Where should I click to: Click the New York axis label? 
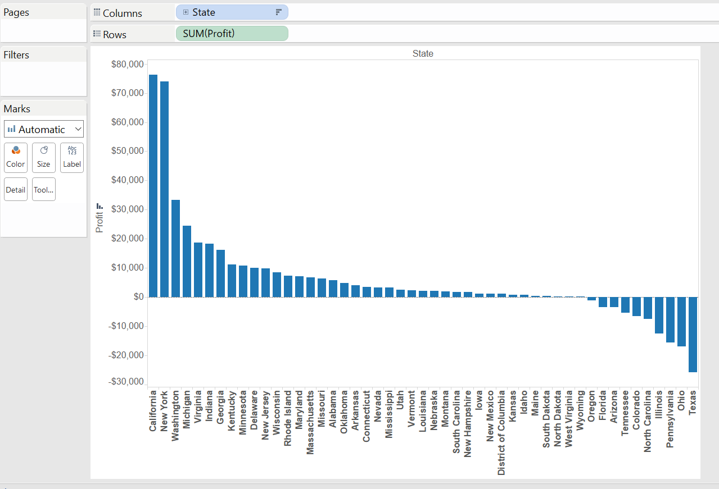pyautogui.click(x=164, y=412)
